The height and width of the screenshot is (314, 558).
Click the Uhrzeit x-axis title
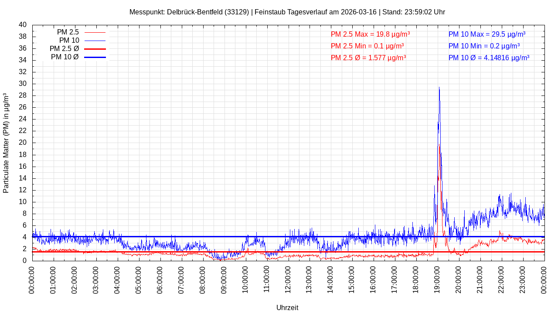pyautogui.click(x=287, y=307)
